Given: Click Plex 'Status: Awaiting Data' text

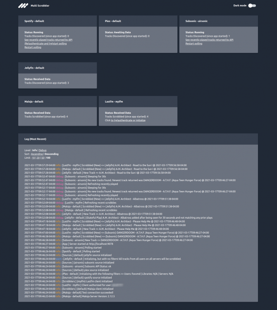Looking at the screenshot, I should (x=118, y=32).
